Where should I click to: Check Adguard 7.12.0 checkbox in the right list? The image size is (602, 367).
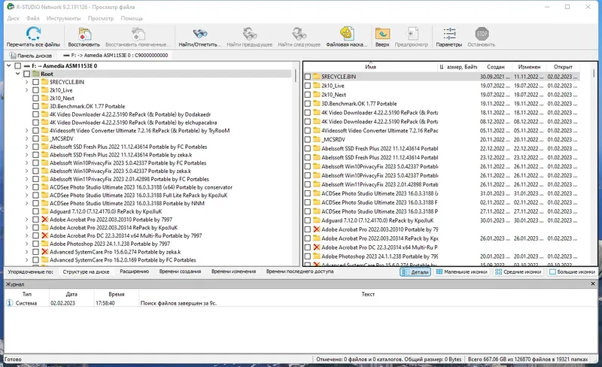pos(308,220)
